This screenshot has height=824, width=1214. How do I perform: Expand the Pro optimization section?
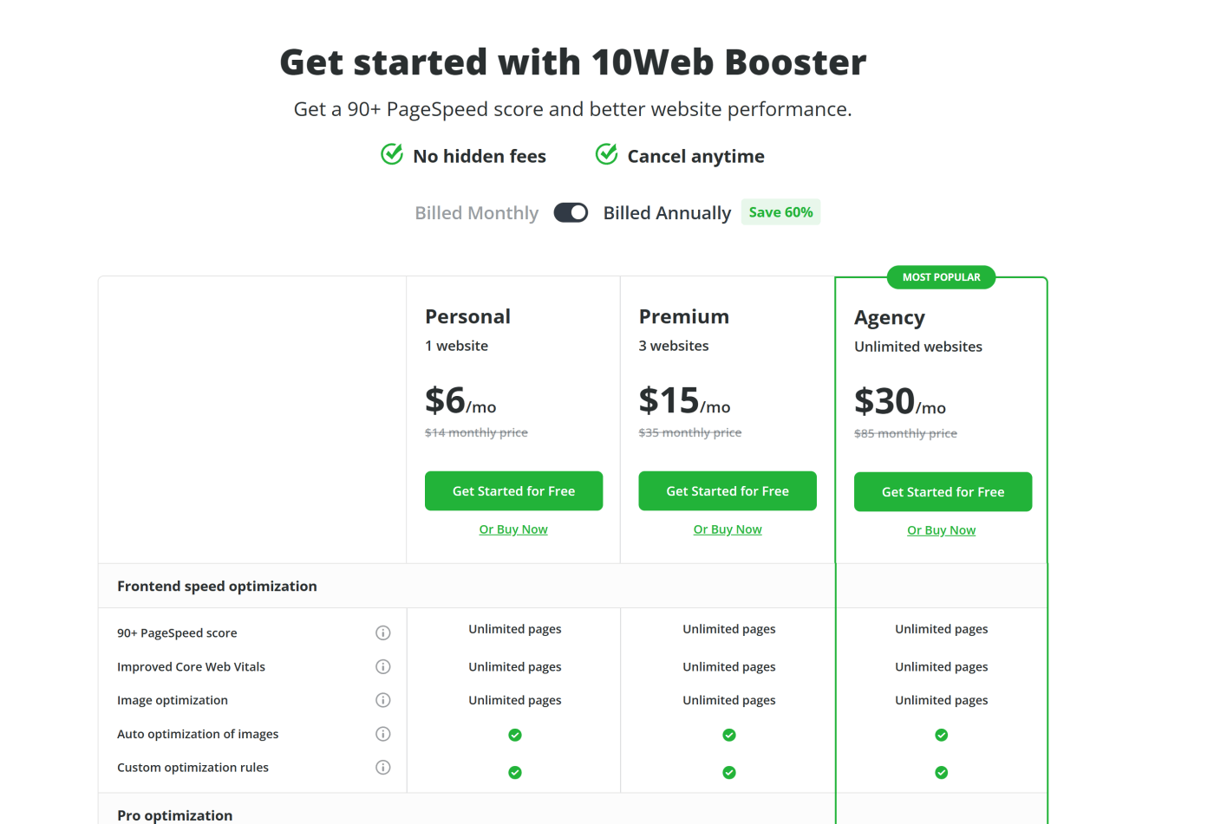pos(175,815)
